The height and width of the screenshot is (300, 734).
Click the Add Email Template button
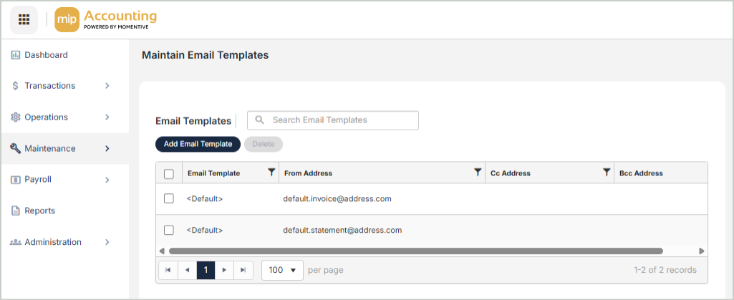click(x=198, y=144)
